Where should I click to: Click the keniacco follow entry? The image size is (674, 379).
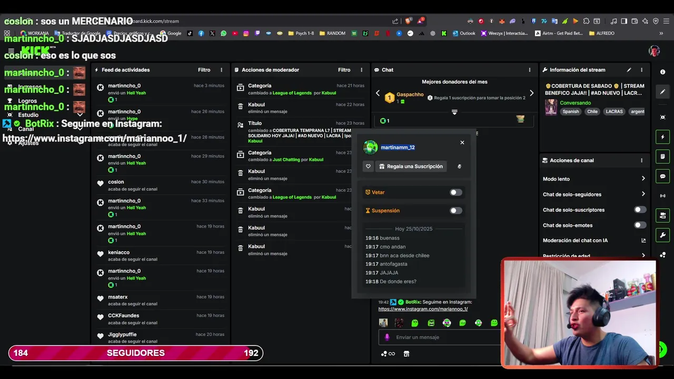tap(161, 255)
